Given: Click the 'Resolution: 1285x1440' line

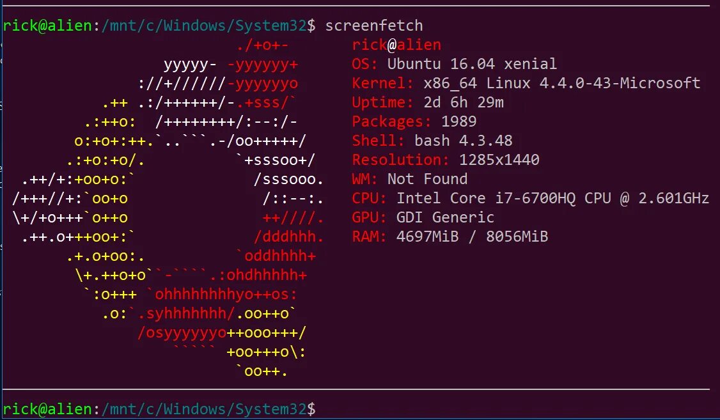Looking at the screenshot, I should coord(446,160).
